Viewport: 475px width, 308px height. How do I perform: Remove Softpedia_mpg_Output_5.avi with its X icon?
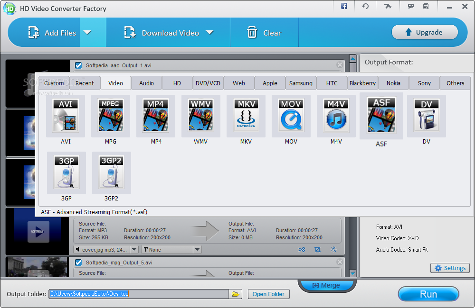340,262
